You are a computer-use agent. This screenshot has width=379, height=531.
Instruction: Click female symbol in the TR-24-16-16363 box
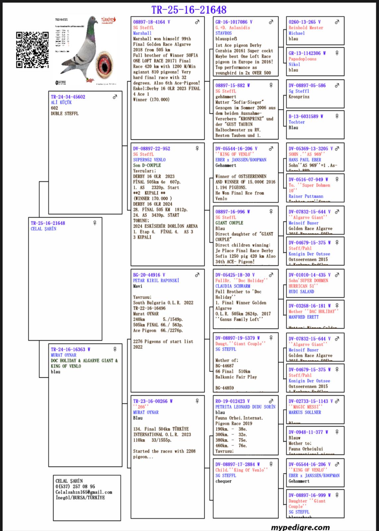(115, 349)
